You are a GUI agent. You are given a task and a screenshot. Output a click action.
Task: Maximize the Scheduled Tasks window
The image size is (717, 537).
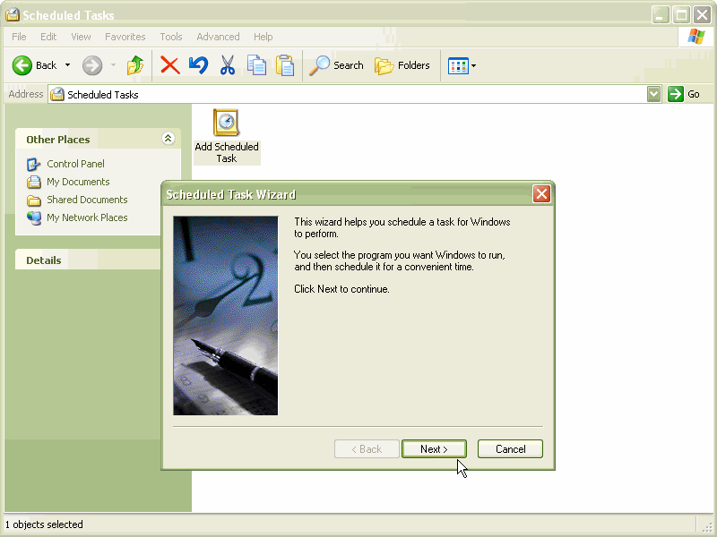click(x=681, y=14)
